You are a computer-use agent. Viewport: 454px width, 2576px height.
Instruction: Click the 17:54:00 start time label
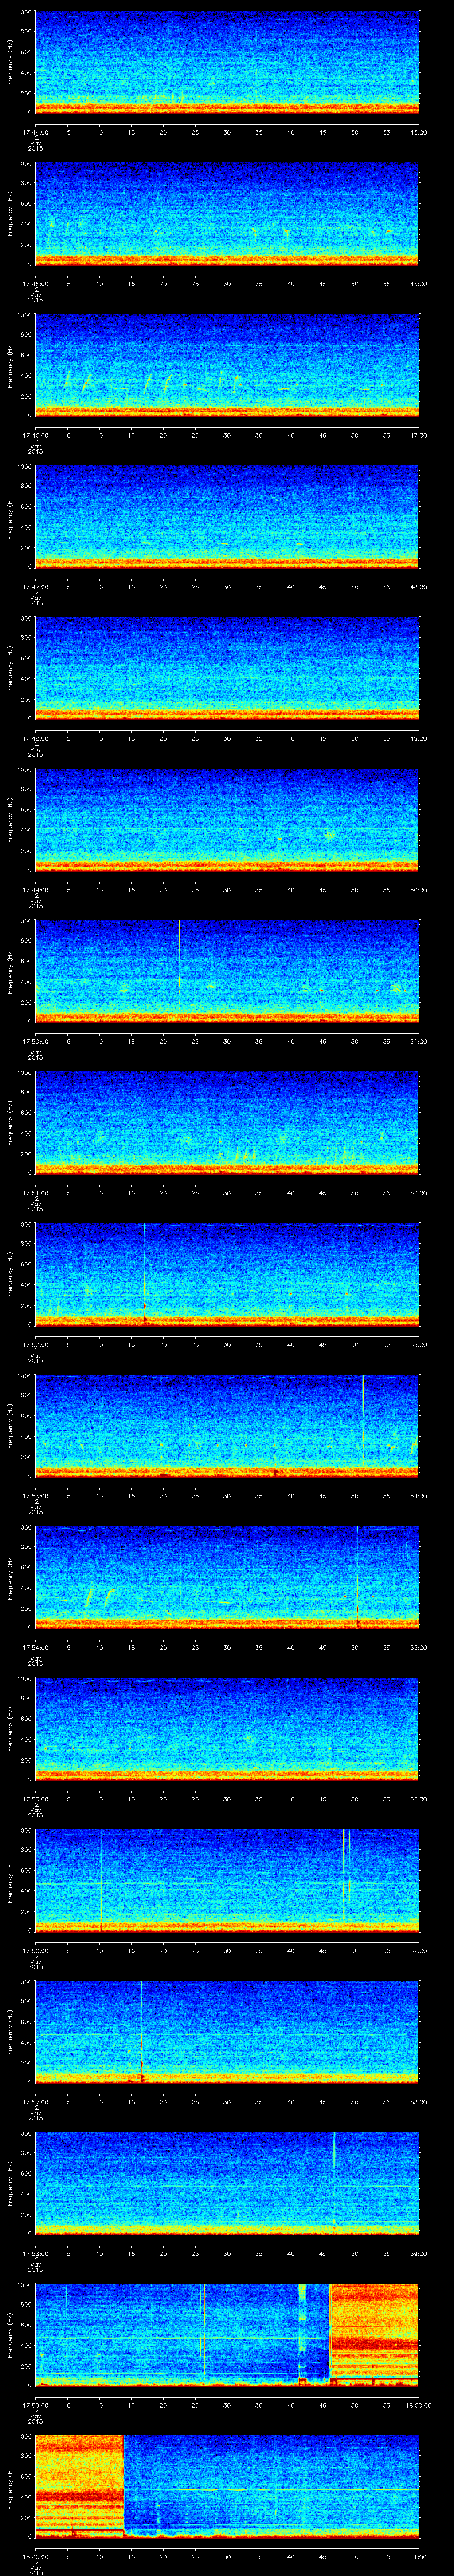tap(35, 1647)
